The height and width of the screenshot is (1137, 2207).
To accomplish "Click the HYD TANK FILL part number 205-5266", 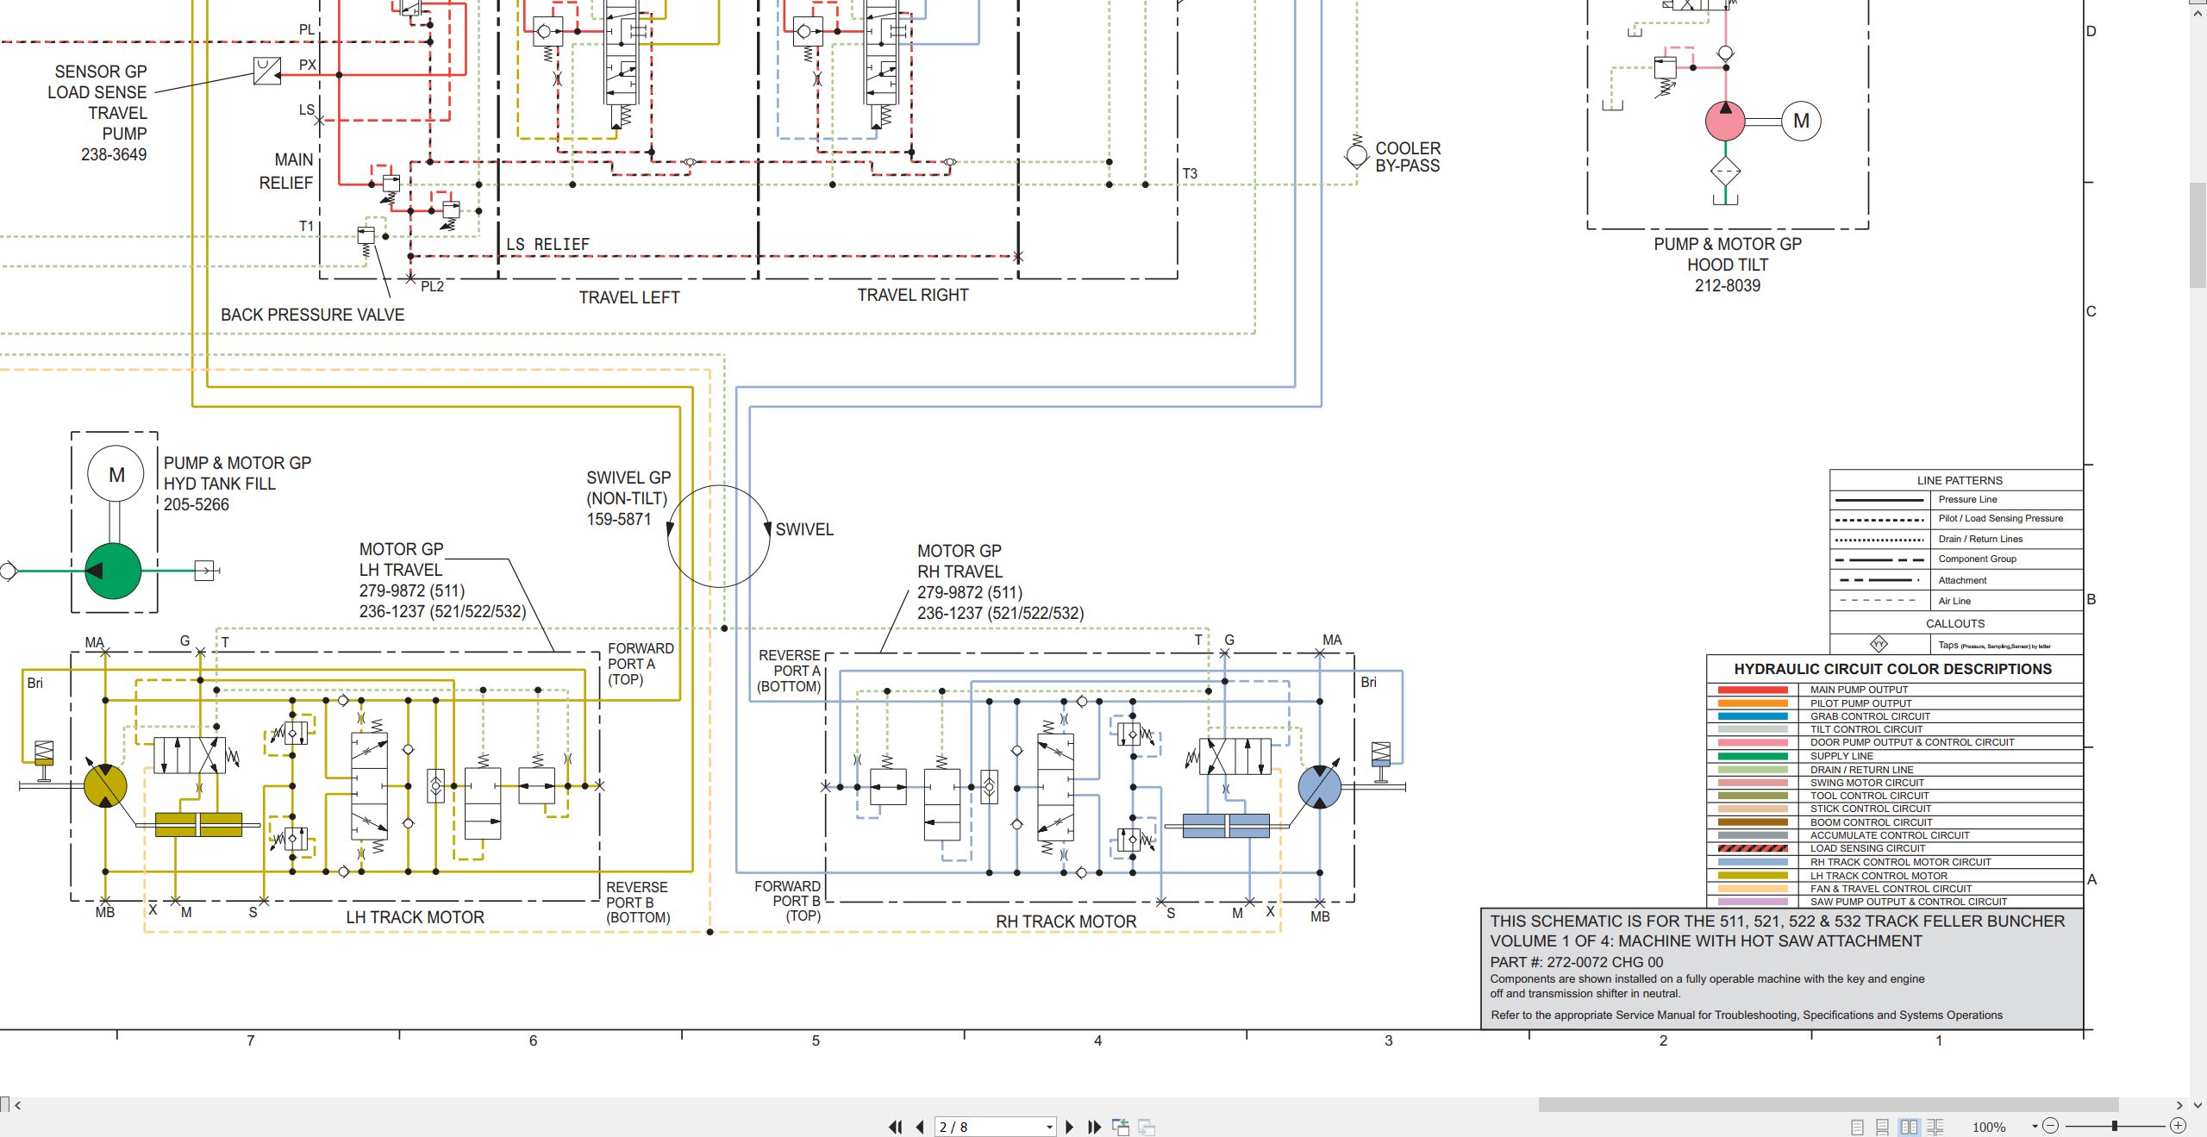I will tap(197, 504).
